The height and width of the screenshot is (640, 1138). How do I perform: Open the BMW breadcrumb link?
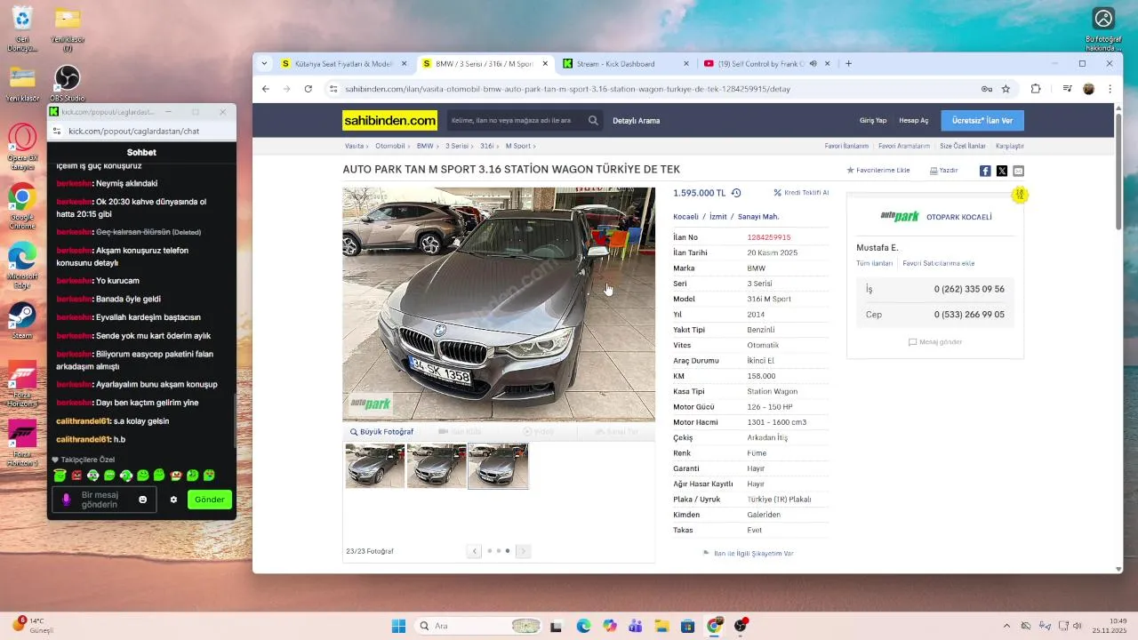coord(425,146)
